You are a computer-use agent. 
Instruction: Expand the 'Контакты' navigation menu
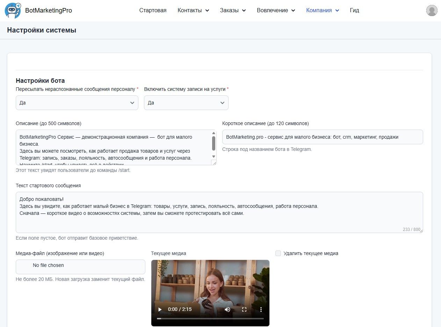click(193, 10)
